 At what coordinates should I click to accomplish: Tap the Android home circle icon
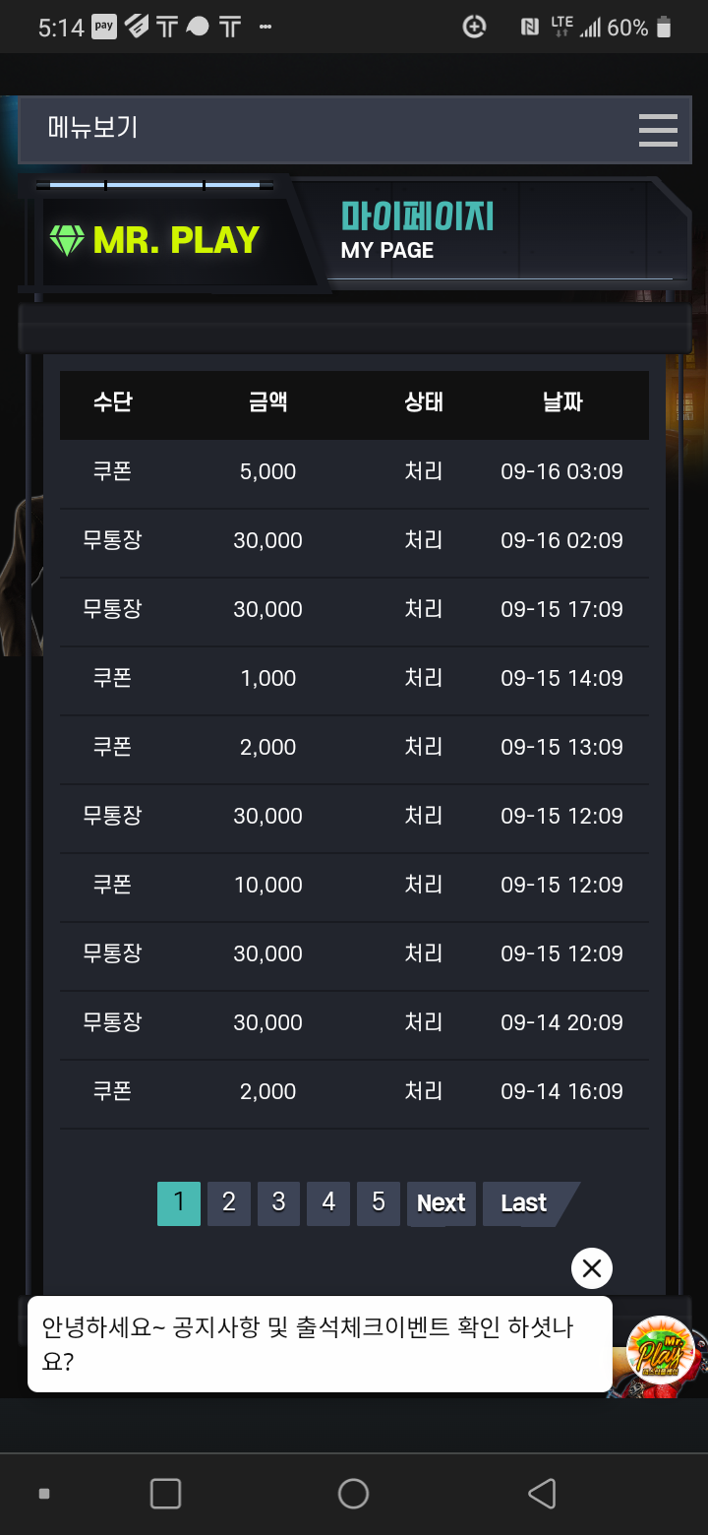pyautogui.click(x=353, y=1493)
